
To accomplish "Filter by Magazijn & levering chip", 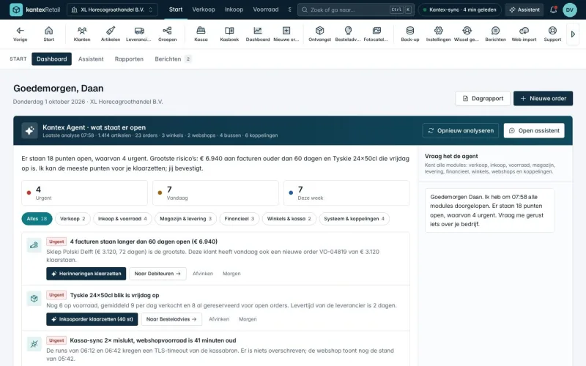I will (185, 219).
